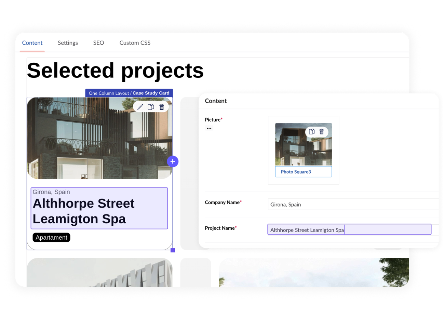Switch to the Settings tab

pos(68,43)
